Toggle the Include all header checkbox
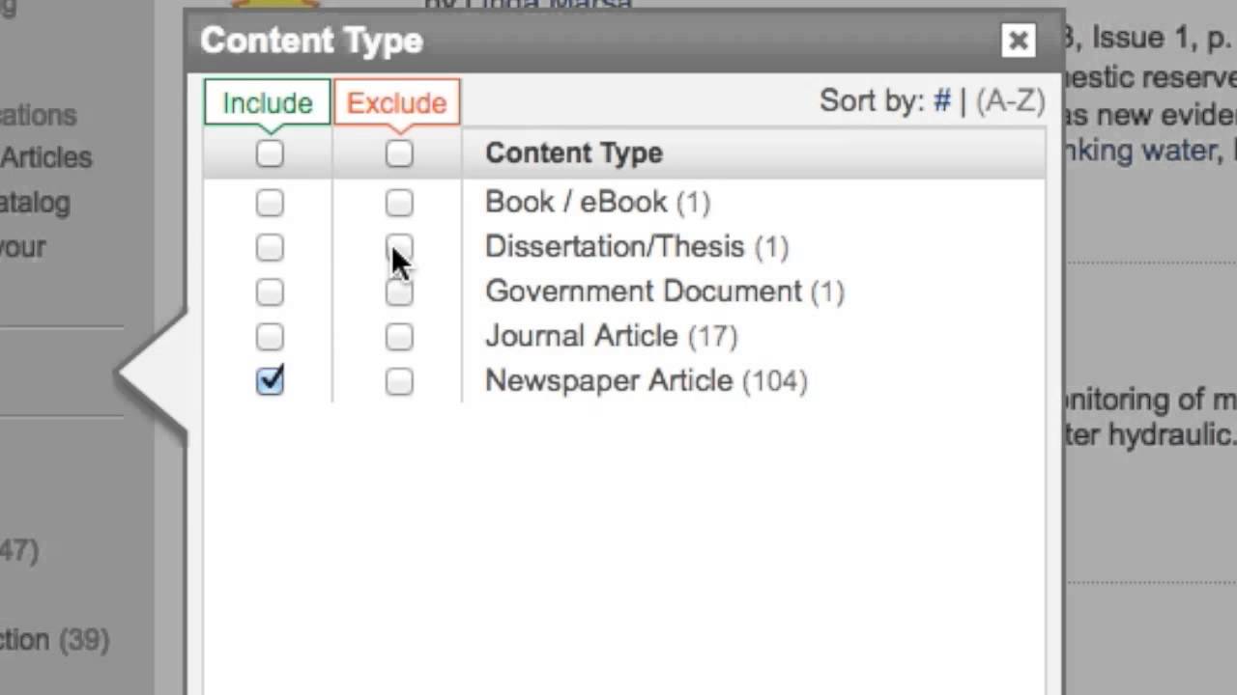Screen dimensions: 1237x695 click(270, 153)
